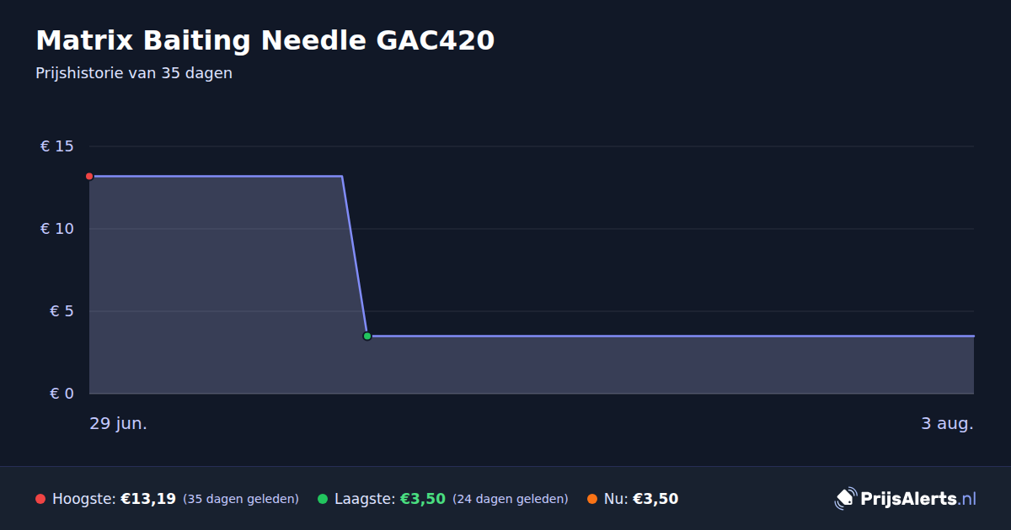
Task: Click the 3 aug. end date label
Action: [947, 424]
